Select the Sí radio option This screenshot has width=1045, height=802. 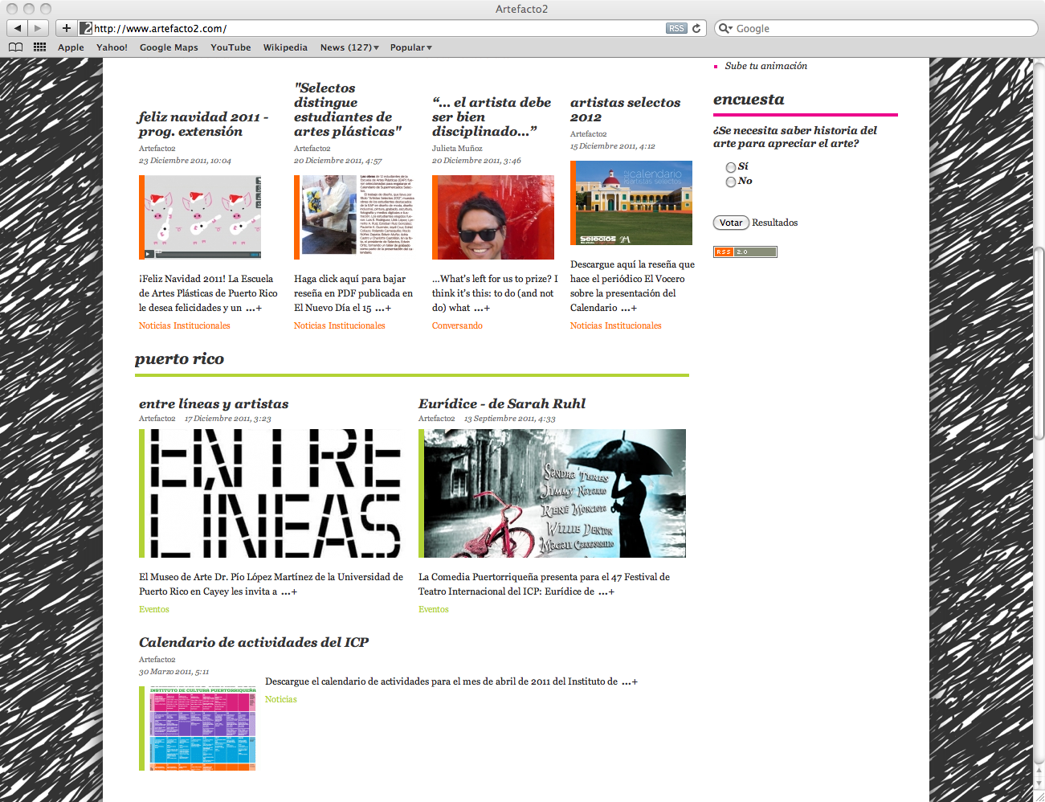pos(730,167)
